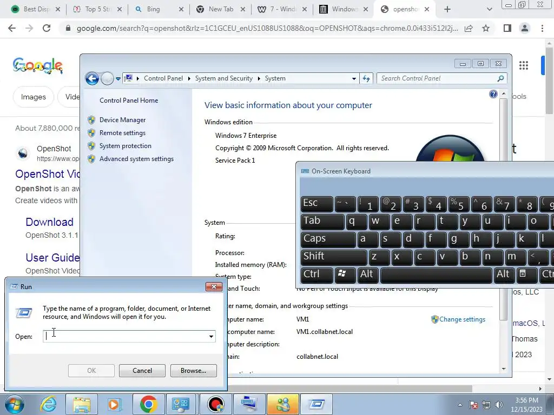Open the Control Panel help icon
Screen dimensions: 554x415
493,94
